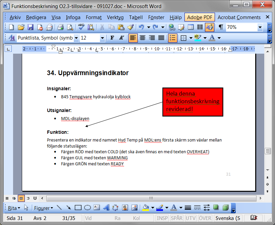Click the Columns icon
275x225 pixels.
[200, 27]
